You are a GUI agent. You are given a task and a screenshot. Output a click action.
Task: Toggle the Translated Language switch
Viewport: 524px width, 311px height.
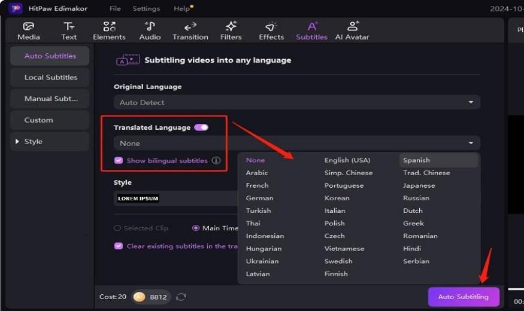coord(201,127)
